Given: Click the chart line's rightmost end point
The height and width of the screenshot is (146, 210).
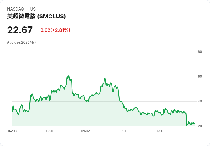Looking at the screenshot, I should 195,124.
